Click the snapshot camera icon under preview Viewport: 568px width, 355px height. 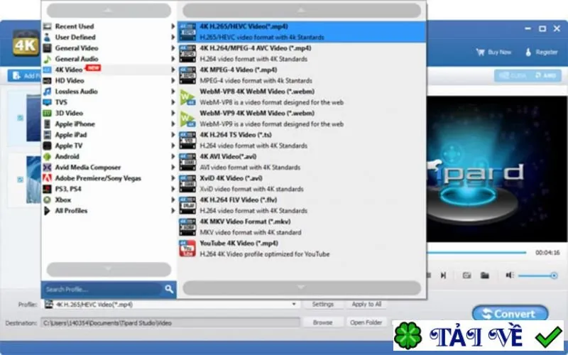click(466, 275)
